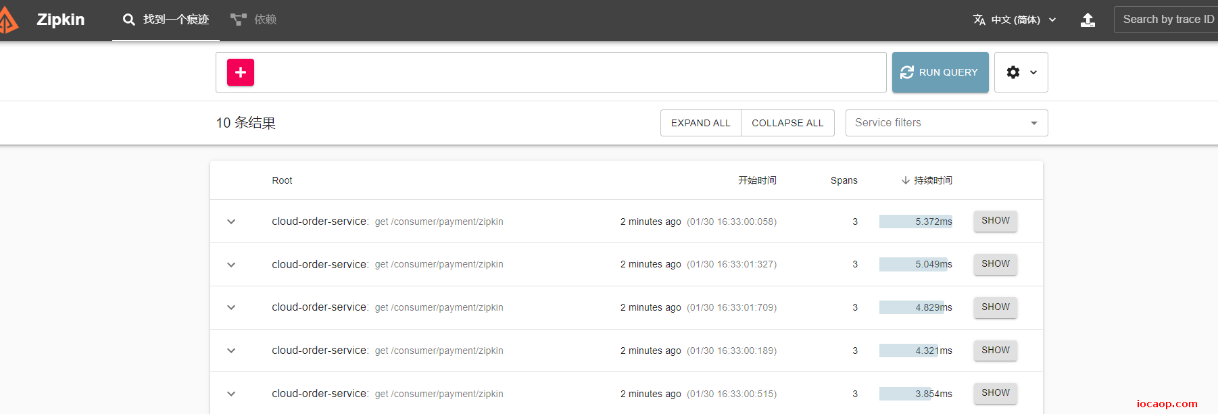1218x414 pixels.
Task: Click the pink plus add-criteria button
Action: (x=241, y=72)
